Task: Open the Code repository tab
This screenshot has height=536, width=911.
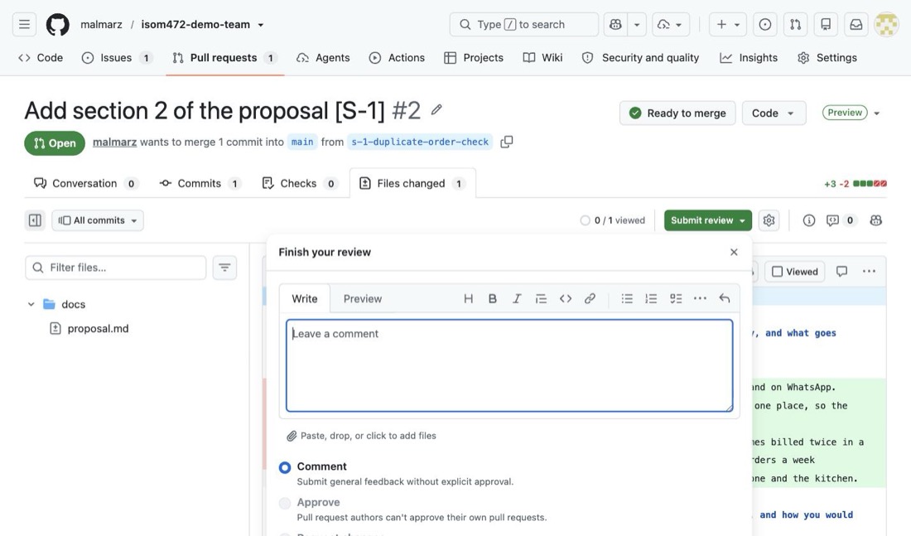Action: [x=41, y=57]
